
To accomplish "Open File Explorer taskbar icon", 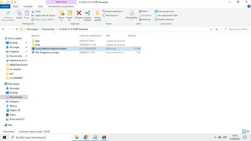I will coord(77,137).
